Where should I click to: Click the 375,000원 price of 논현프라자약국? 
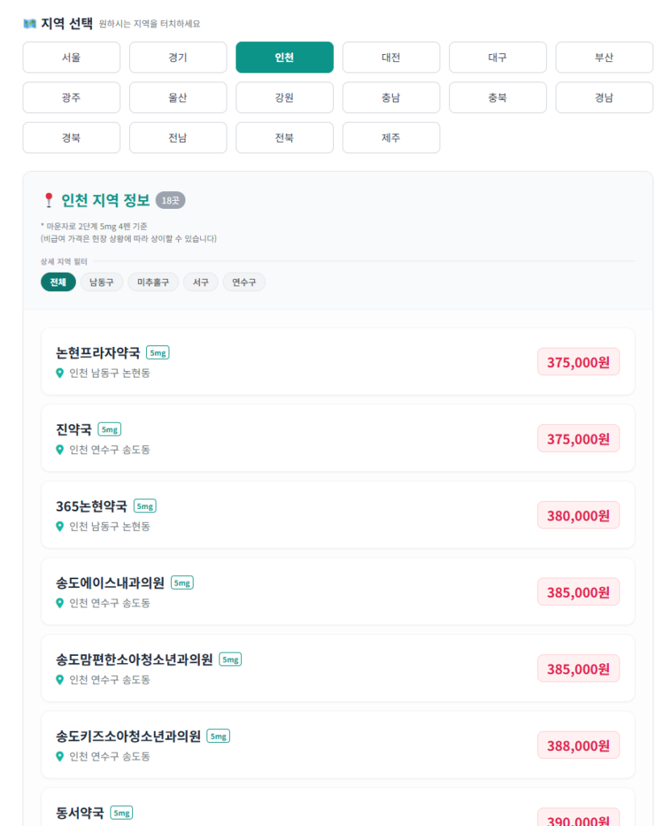click(578, 362)
